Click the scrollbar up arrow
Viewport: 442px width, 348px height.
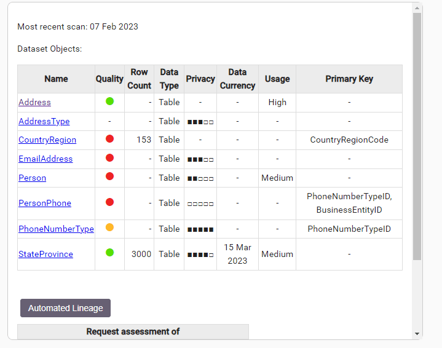point(417,8)
